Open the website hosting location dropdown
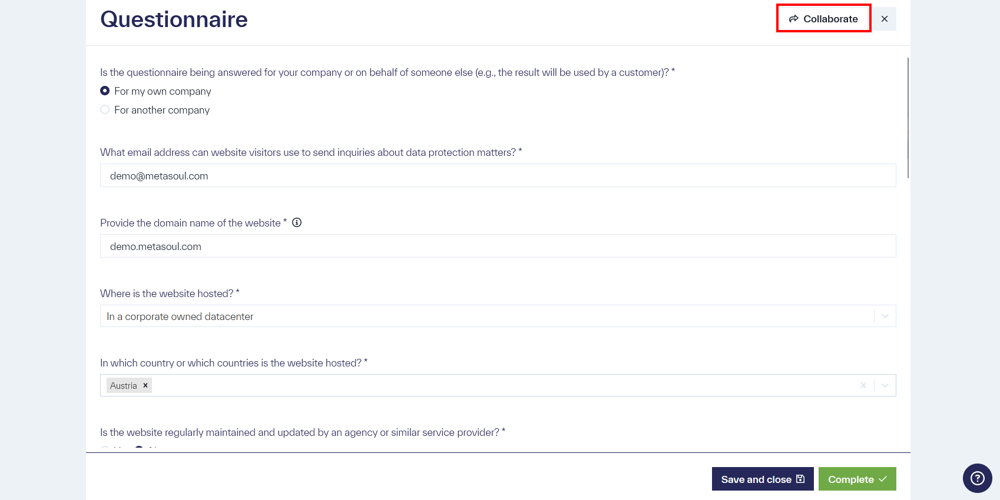Image resolution: width=1000 pixels, height=500 pixels. click(884, 316)
